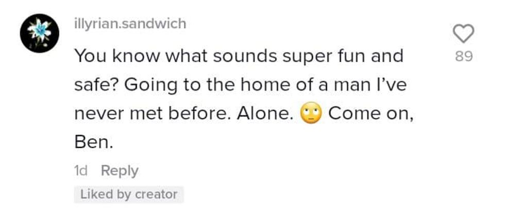The height and width of the screenshot is (208, 505).
Task: Reply to the comment
Action: coord(120,170)
